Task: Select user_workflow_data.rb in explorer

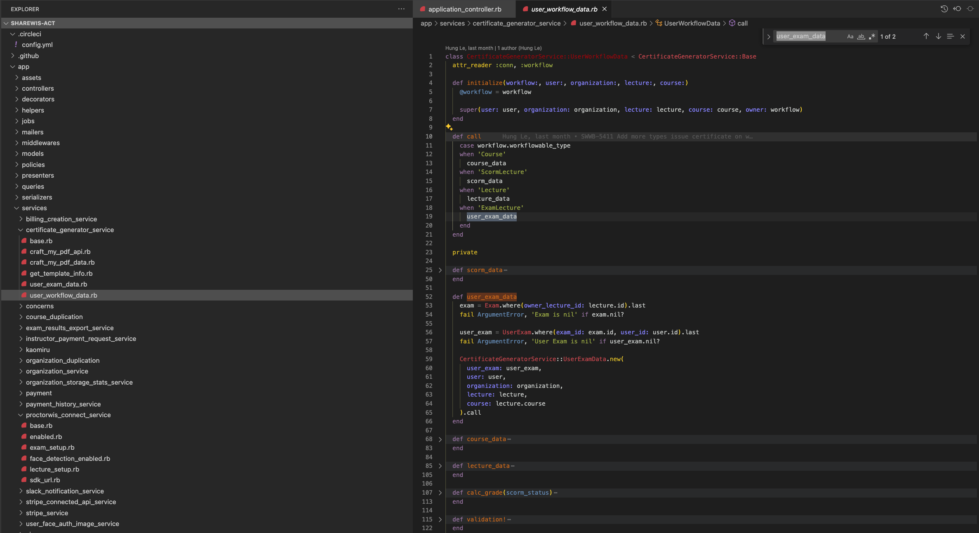Action: (207, 295)
